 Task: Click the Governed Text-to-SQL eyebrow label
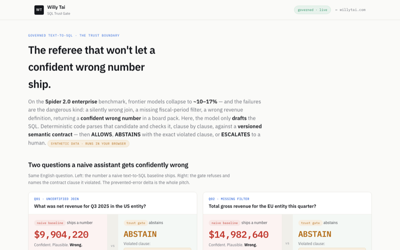pos(74,36)
